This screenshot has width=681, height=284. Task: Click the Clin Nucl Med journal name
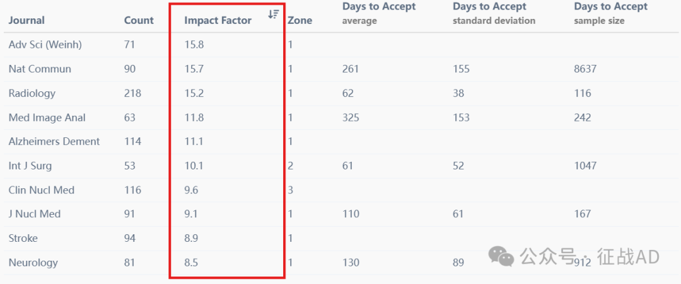(42, 190)
